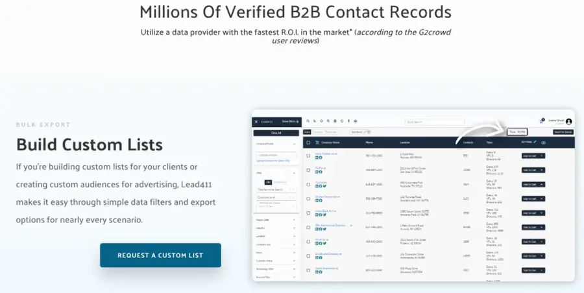Collapse the Titles filter section
The image size is (584, 293).
[294, 173]
